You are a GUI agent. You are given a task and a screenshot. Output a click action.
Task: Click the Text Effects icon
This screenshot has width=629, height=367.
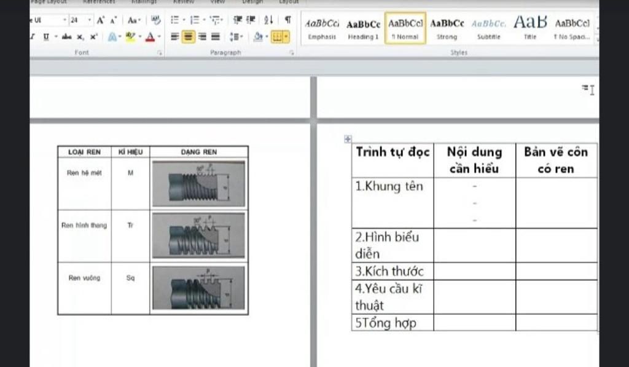[x=113, y=37]
